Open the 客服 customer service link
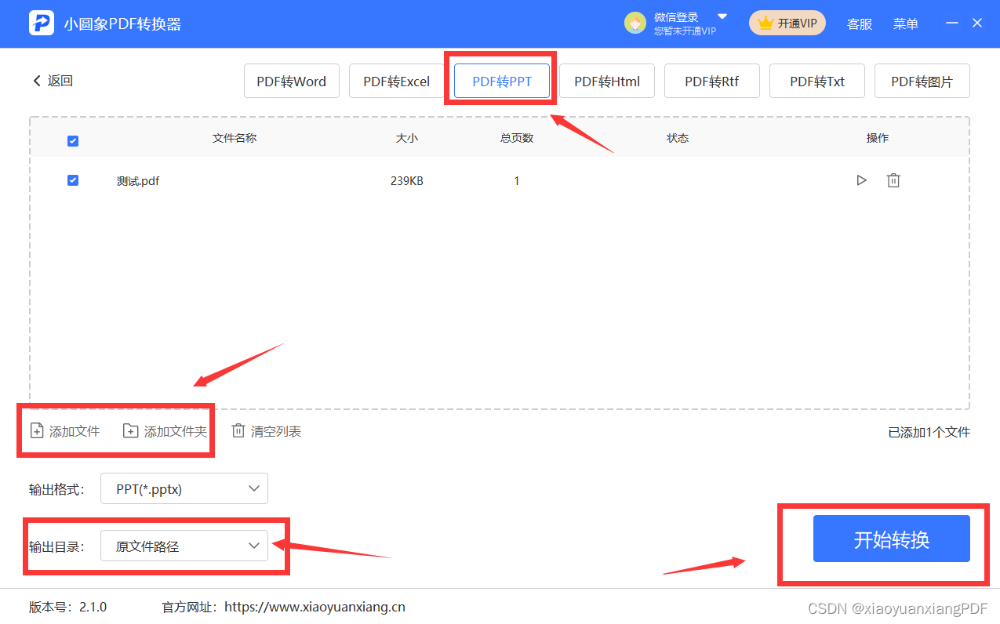 point(860,24)
